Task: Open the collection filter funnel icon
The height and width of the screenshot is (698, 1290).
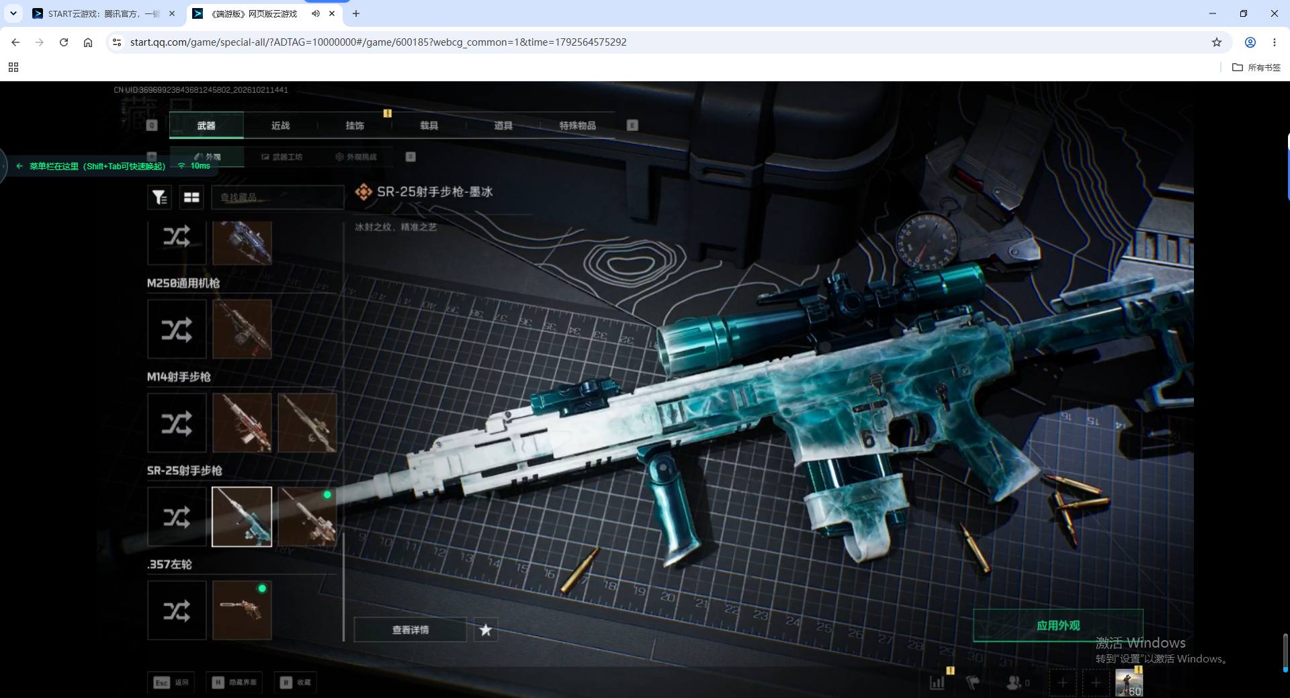Action: coord(159,197)
